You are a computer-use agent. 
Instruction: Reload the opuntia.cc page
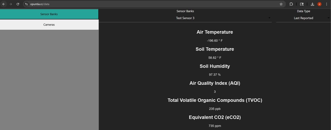[x=18, y=4]
